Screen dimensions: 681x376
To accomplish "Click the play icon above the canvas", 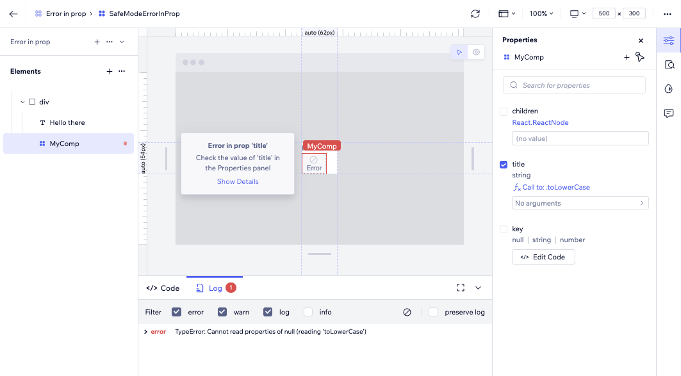I will (459, 53).
